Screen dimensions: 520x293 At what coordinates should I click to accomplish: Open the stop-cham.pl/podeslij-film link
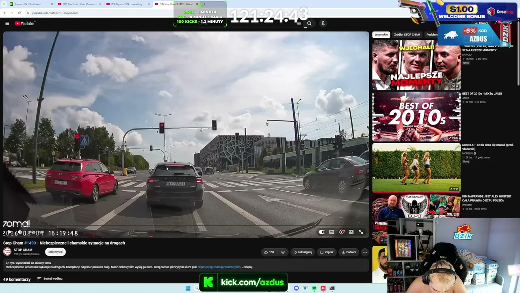point(219,267)
